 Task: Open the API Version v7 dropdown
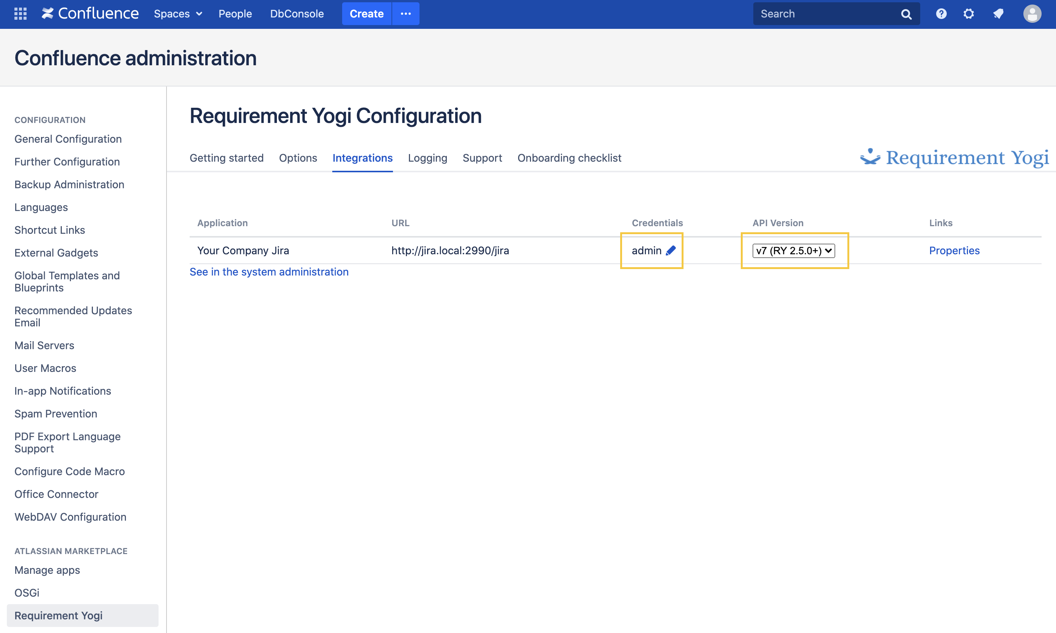(794, 250)
